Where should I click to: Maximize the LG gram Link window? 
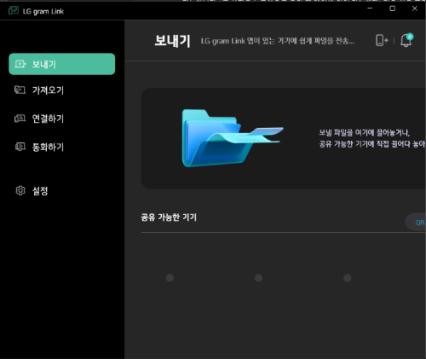click(392, 9)
